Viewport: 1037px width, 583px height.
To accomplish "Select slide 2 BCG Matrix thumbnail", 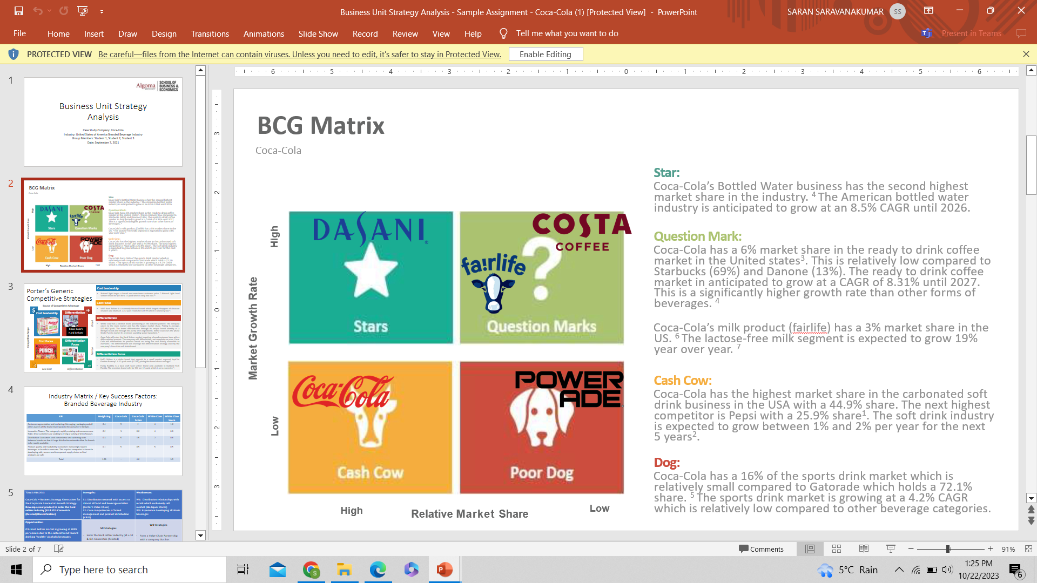I will tap(103, 225).
